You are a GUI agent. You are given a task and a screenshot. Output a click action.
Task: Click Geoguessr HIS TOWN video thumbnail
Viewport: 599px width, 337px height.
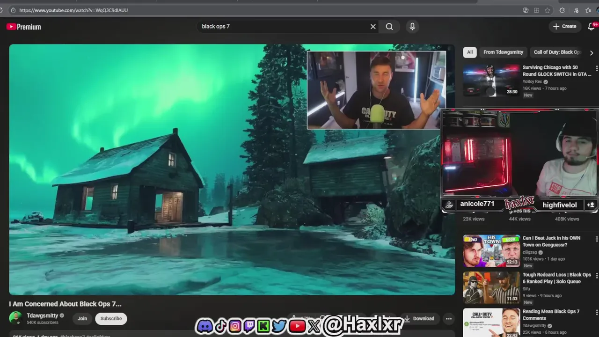point(491,251)
